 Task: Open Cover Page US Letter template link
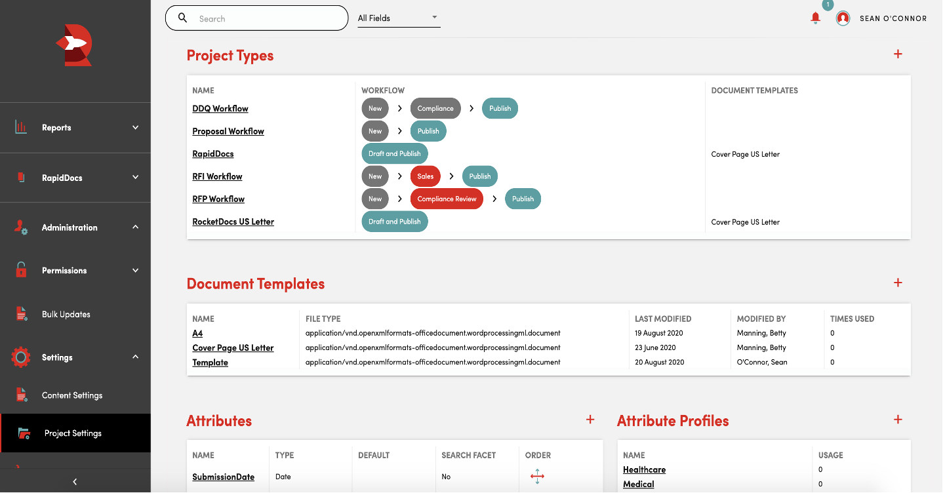[x=233, y=347]
